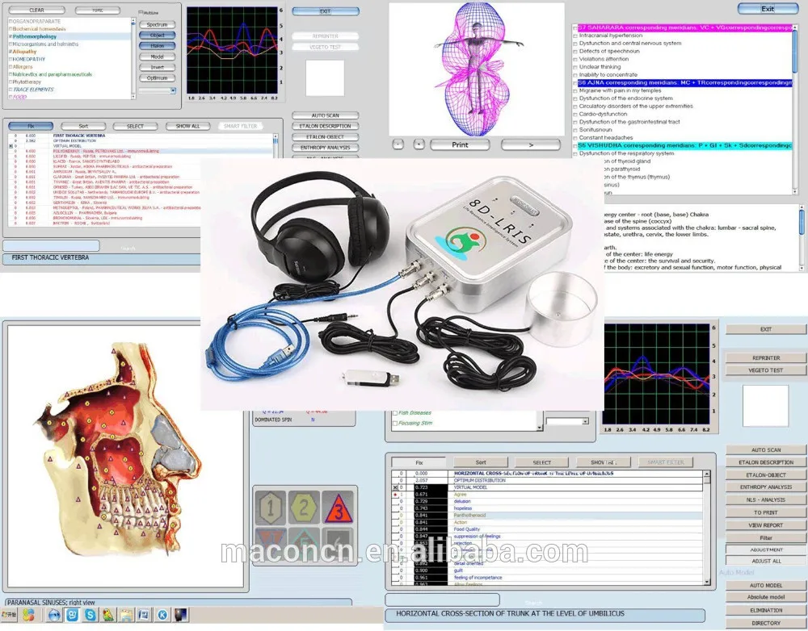This screenshot has height=631, width=808.
Task: Click the blue circled K taskbar icon
Action: pyautogui.click(x=162, y=615)
